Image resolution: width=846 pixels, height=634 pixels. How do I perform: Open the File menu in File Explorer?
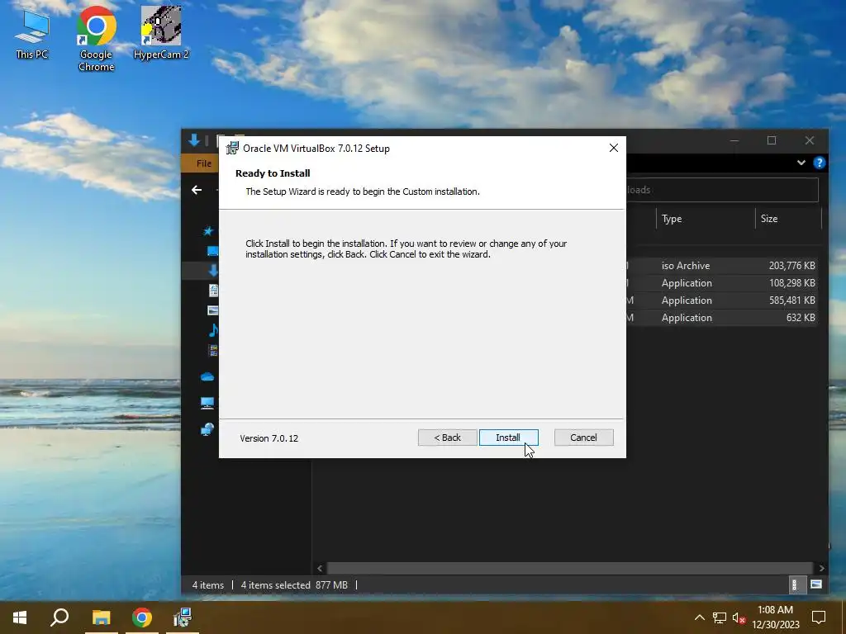203,163
